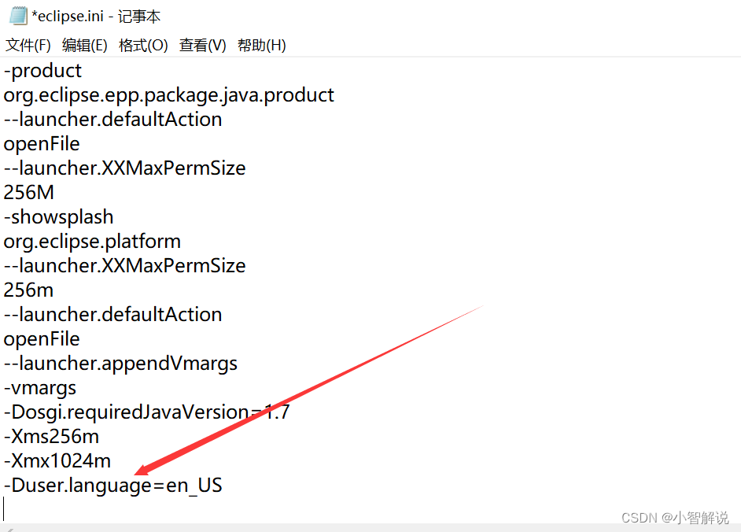
Task: Place cursor on the -Duser.language=en_US line
Action: [x=112, y=486]
